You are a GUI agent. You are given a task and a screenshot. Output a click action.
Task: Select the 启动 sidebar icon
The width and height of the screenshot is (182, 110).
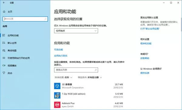[4, 73]
